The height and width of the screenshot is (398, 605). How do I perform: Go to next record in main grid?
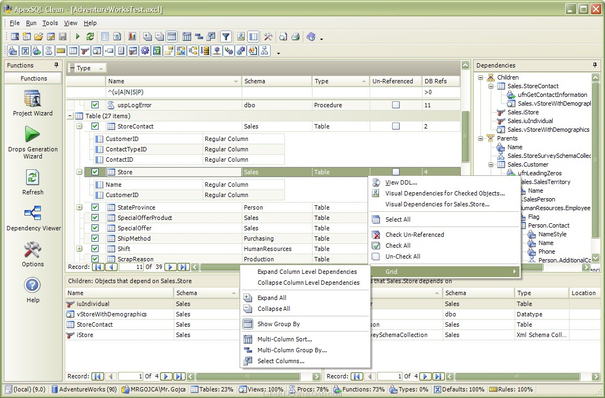(170, 267)
